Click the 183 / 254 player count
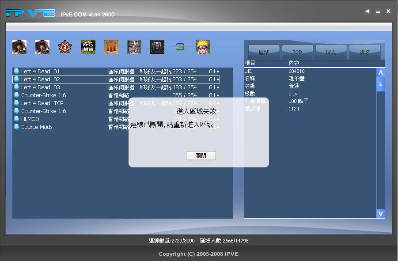 tap(185, 87)
